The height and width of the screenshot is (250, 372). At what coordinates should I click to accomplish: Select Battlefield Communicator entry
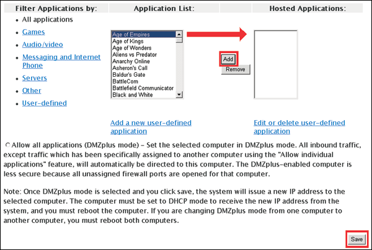144,88
